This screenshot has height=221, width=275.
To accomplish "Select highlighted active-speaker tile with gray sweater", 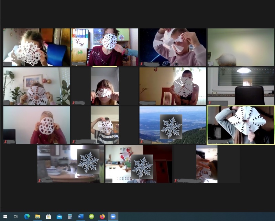I will coord(241,125).
